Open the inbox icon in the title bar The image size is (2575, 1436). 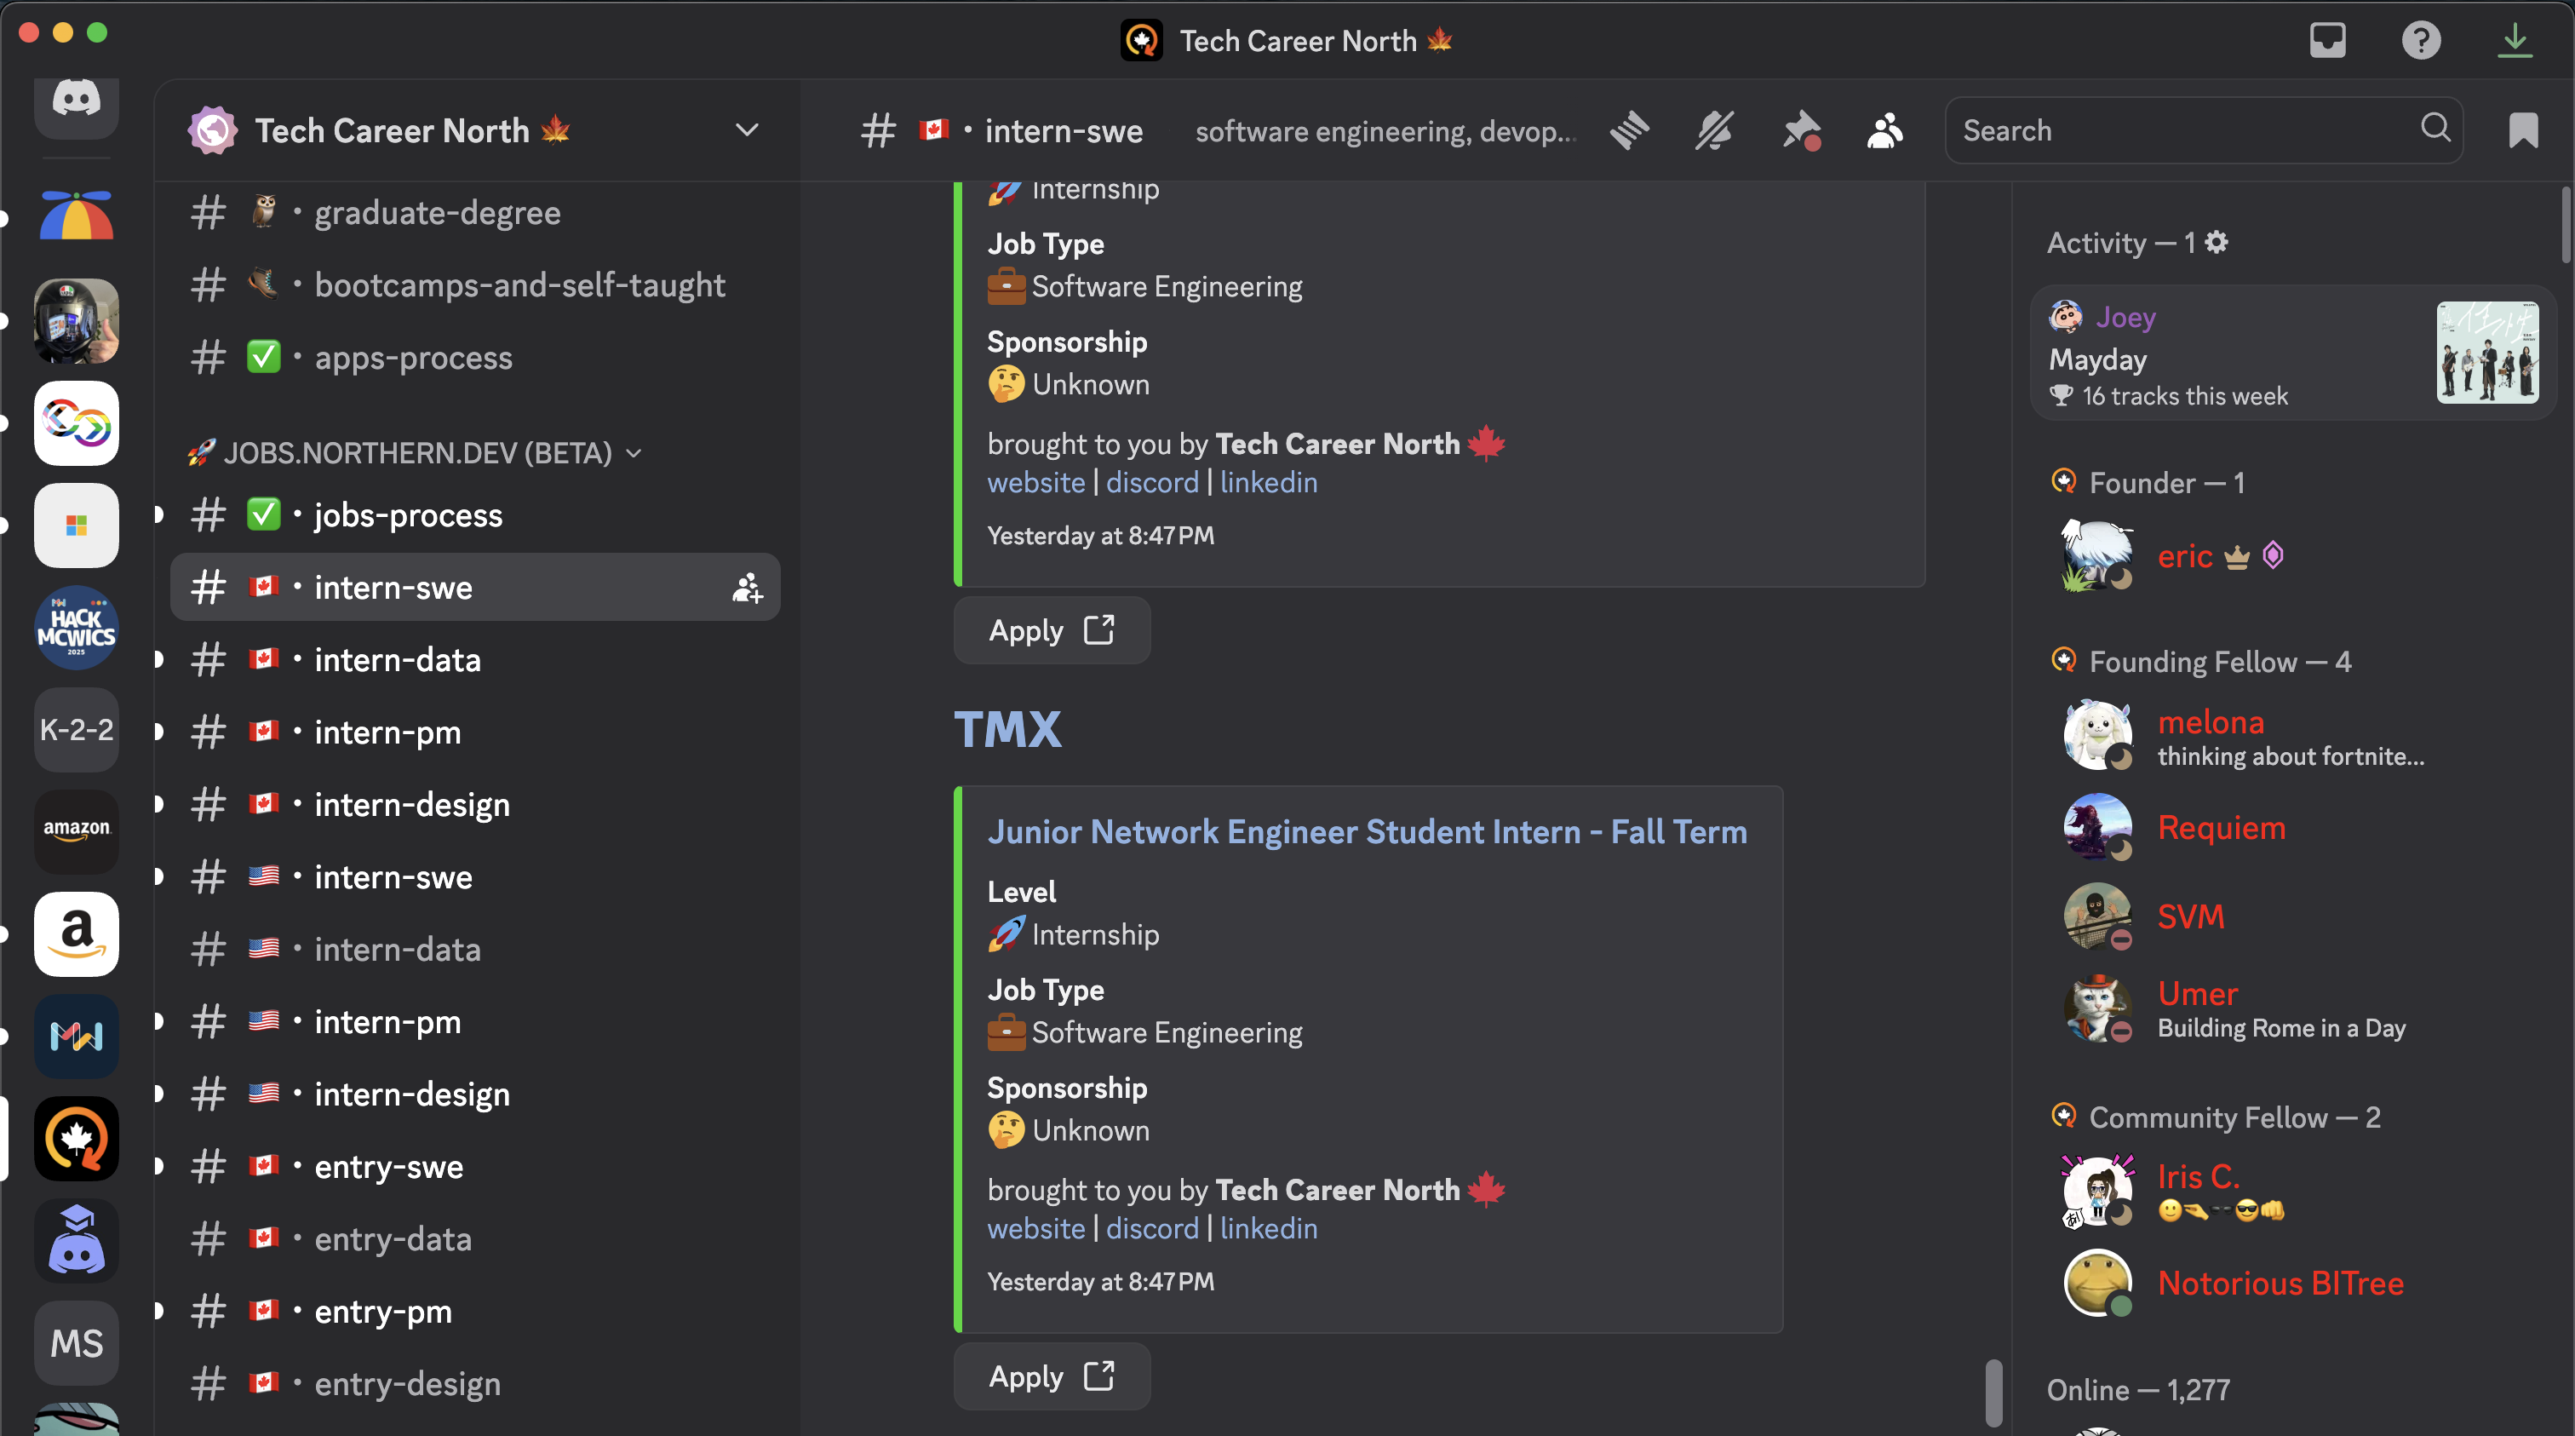2327,41
